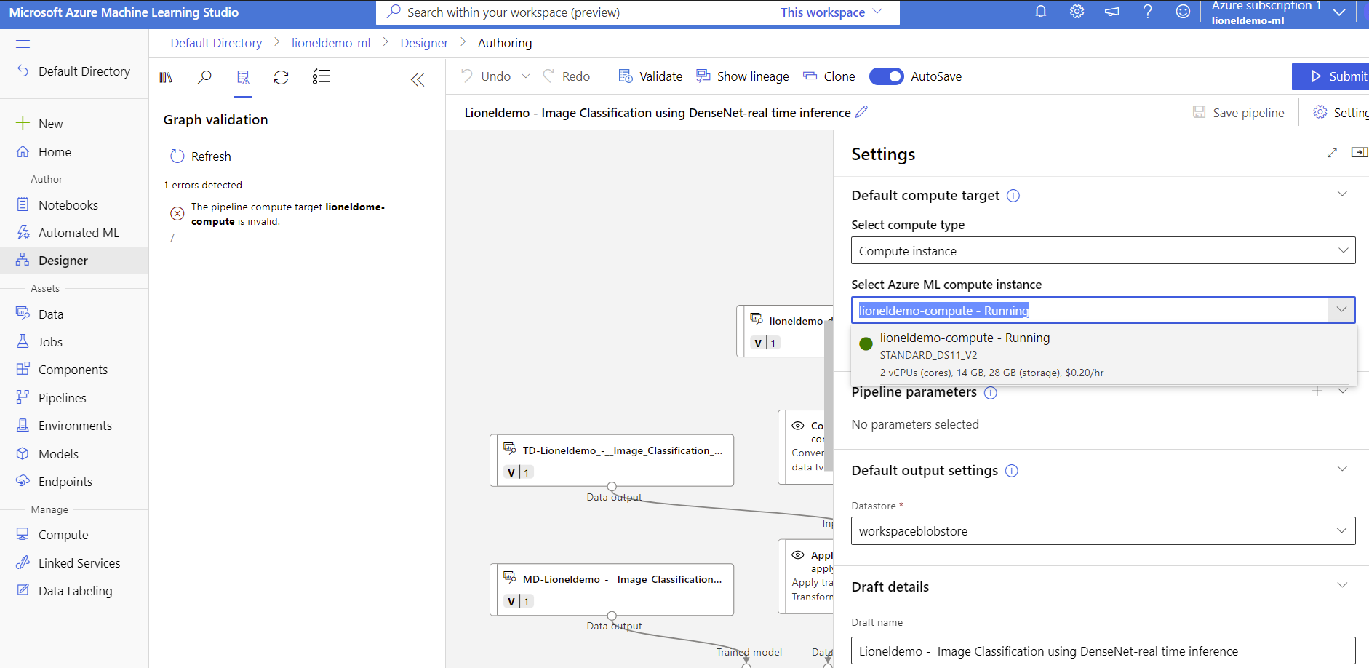
Task: Open the hamburger navigation menu
Action: tap(23, 44)
